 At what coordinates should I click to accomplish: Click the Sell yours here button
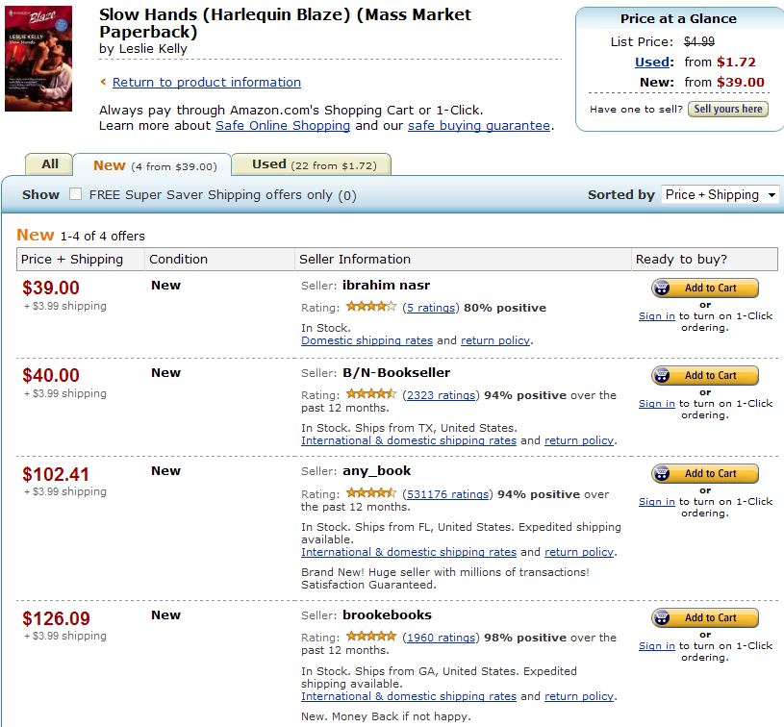(728, 109)
